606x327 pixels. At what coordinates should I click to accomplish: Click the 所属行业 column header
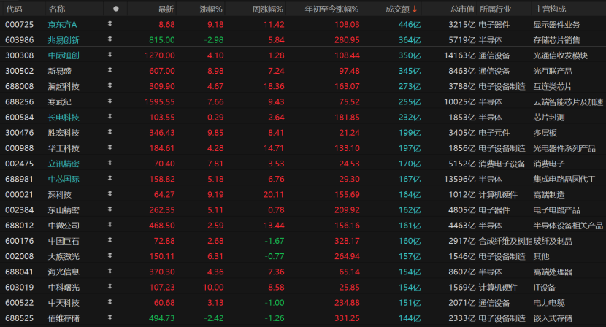point(495,9)
